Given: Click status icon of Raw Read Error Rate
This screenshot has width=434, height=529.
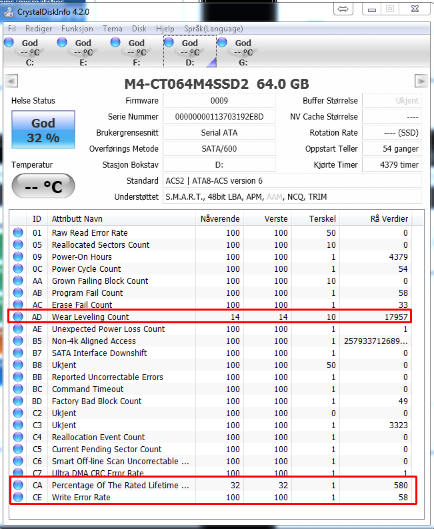Looking at the screenshot, I should coord(18,232).
